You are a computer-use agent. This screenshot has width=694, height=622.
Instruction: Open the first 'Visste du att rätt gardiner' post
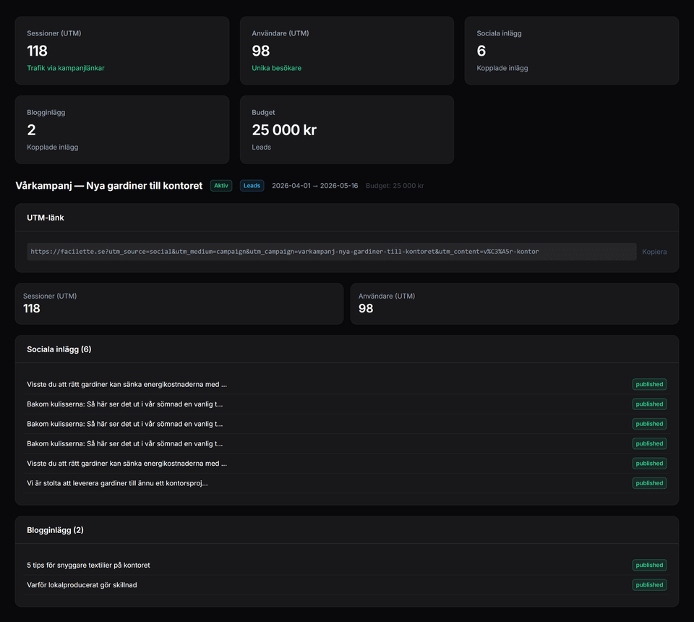127,384
